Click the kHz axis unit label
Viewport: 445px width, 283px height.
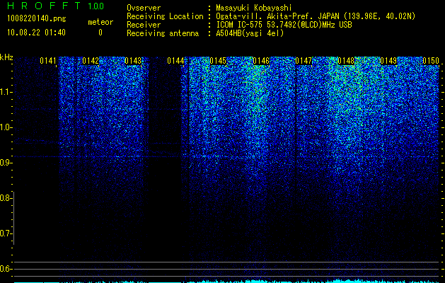[6, 57]
